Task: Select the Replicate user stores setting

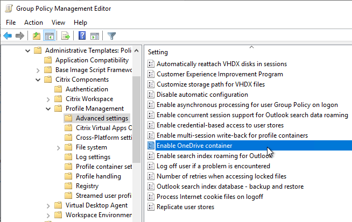Action: 185,207
